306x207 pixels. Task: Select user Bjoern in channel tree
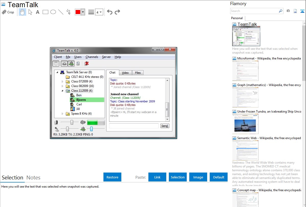(x=87, y=100)
